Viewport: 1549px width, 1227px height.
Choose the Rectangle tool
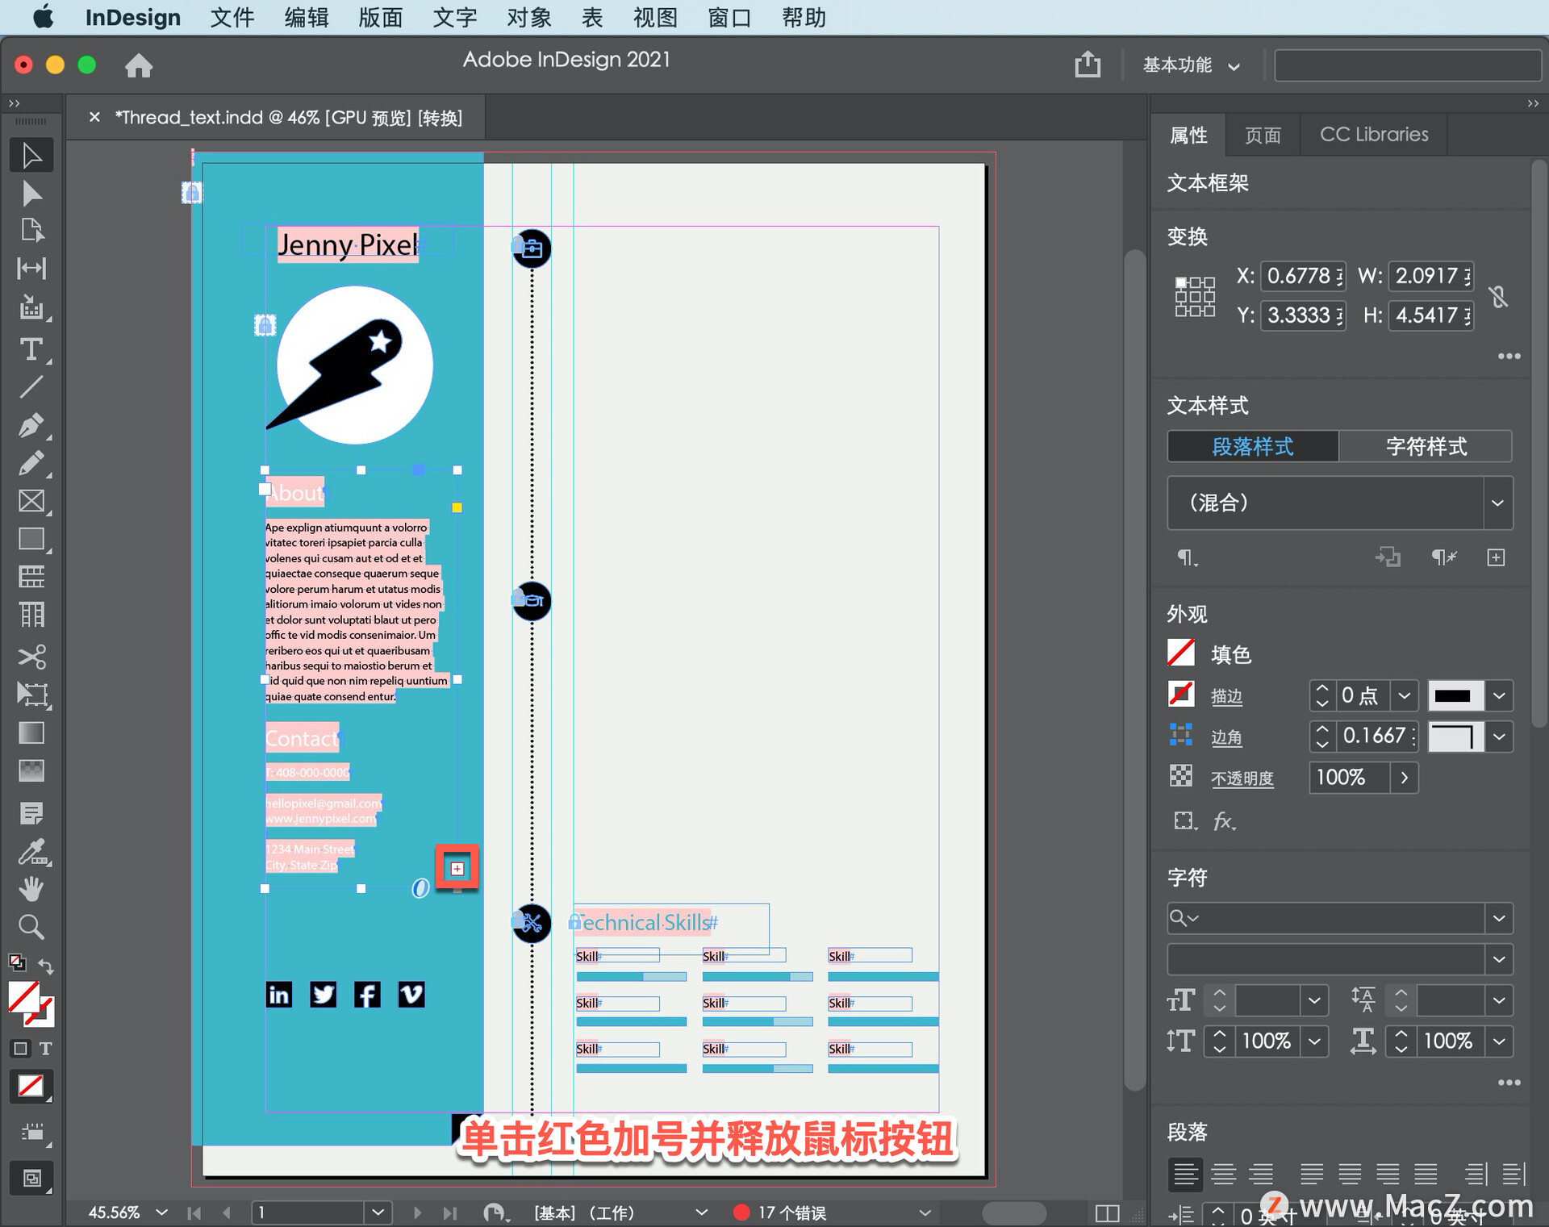point(31,539)
